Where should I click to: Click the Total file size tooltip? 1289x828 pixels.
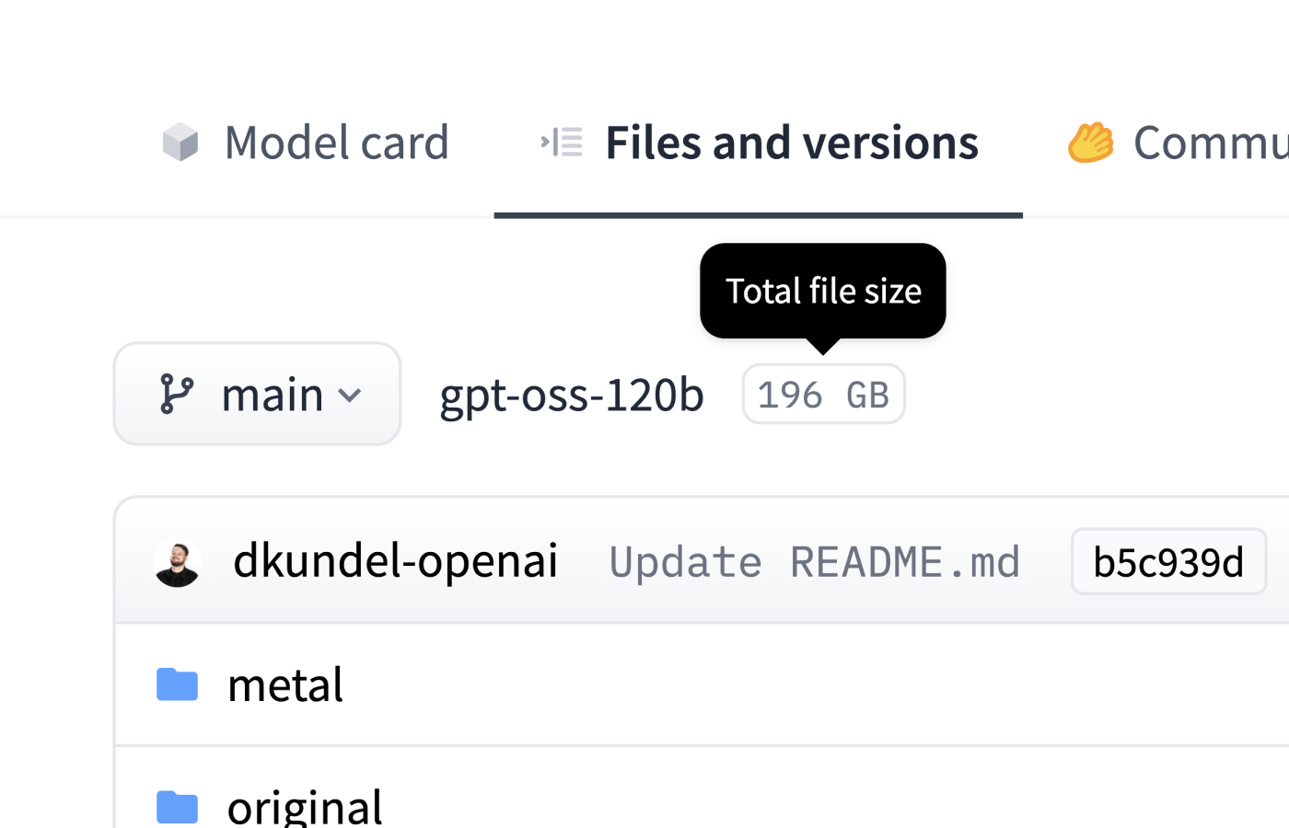coord(823,291)
